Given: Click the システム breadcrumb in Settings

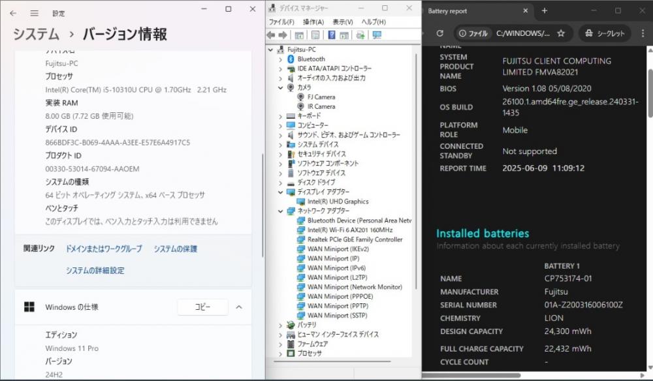Looking at the screenshot, I should [36, 34].
